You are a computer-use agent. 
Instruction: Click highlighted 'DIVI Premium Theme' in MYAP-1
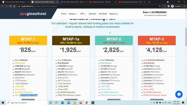pos(29,95)
